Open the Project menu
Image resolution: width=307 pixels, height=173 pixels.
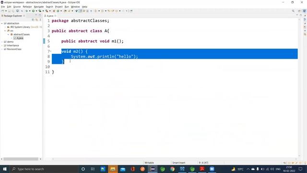click(59, 7)
